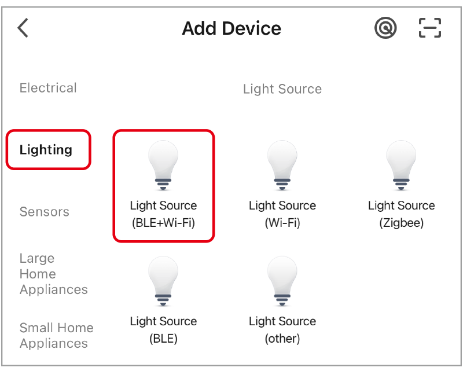Open the QR code scanner icon
463x382 pixels.
(x=429, y=27)
